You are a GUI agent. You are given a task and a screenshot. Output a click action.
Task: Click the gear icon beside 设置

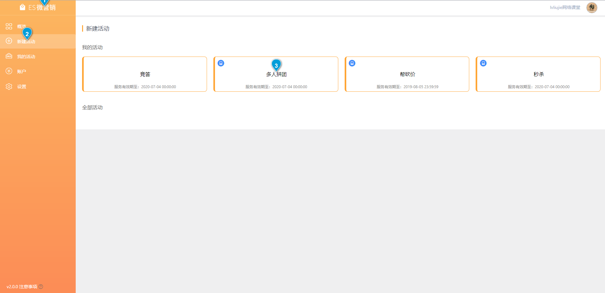[x=9, y=87]
